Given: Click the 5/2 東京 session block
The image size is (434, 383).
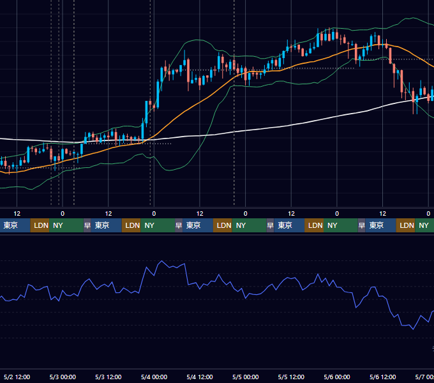Looking at the screenshot, I should (x=15, y=225).
